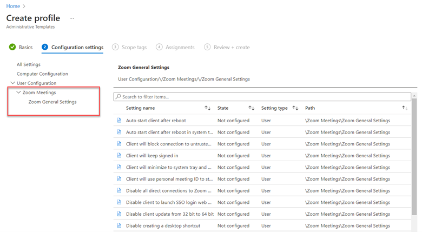Select Computer Configuration in the tree

tap(42, 74)
